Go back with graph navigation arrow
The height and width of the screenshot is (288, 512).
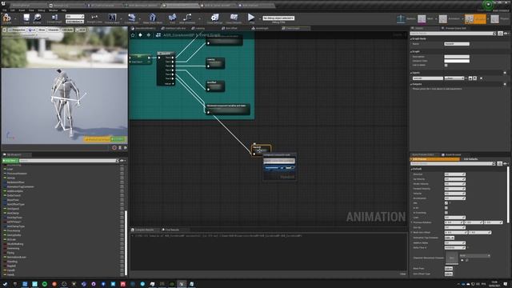(x=141, y=35)
